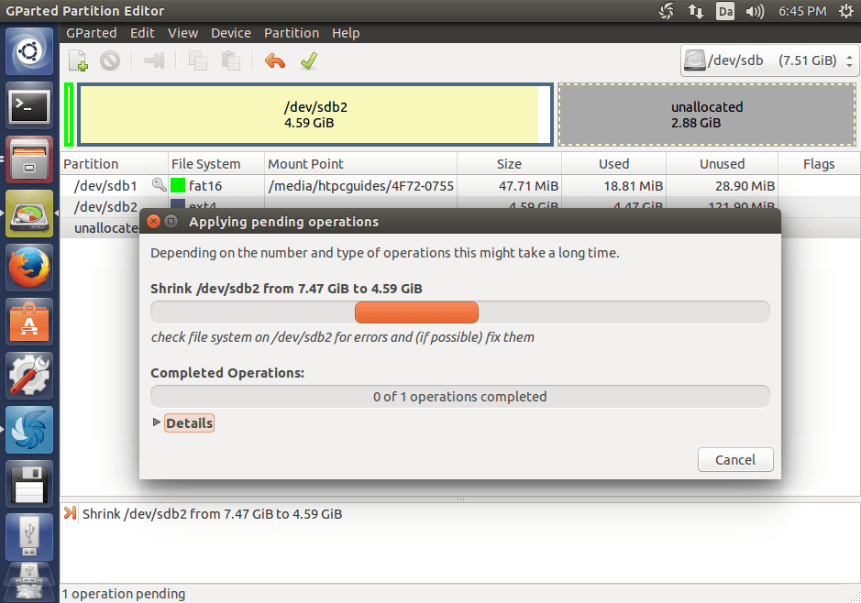Click the New partition toolbar icon
The height and width of the screenshot is (603, 861).
(x=79, y=61)
